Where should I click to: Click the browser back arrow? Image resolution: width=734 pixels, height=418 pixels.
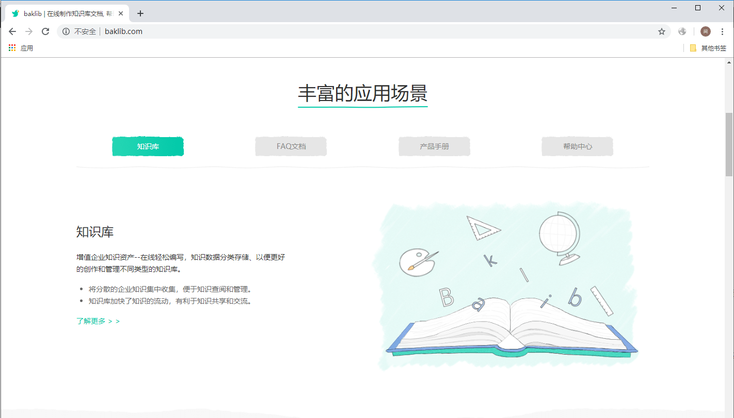click(12, 31)
